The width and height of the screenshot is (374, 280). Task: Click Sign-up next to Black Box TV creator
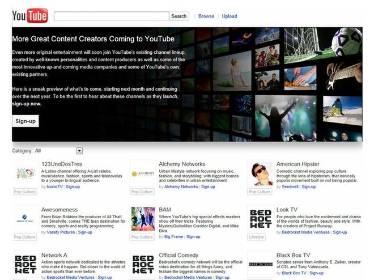(x=317, y=273)
